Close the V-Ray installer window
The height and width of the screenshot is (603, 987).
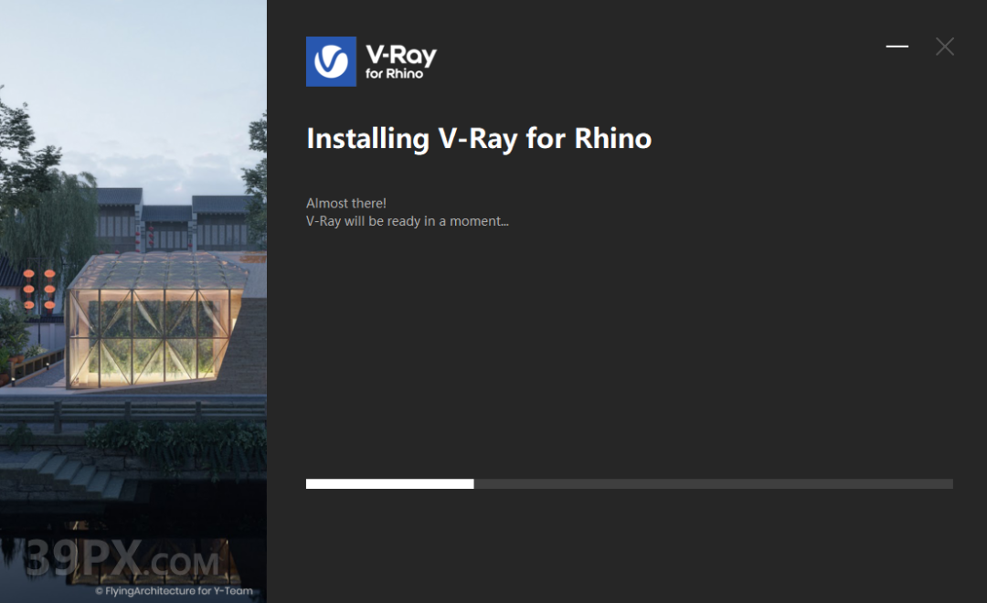click(x=944, y=46)
